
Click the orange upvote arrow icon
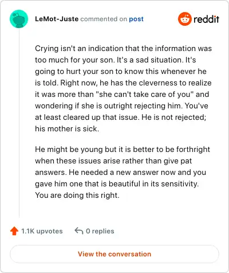click(x=14, y=231)
